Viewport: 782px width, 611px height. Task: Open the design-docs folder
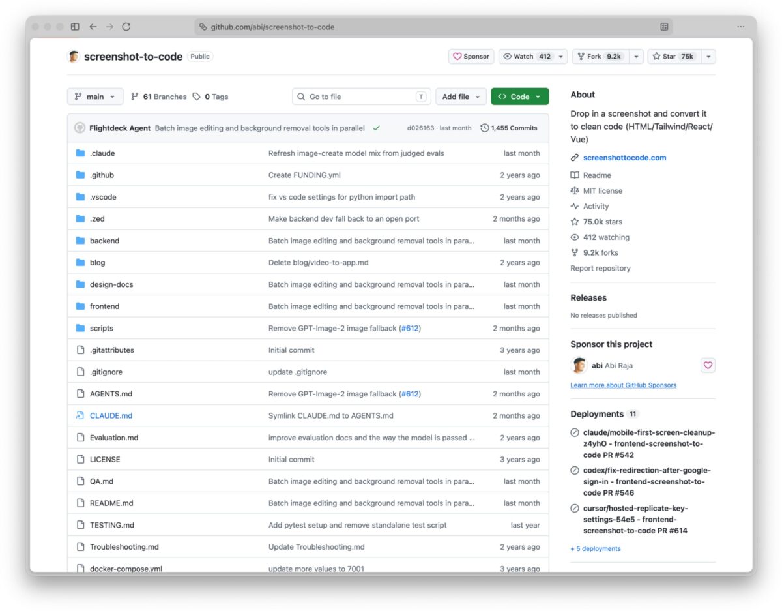point(111,284)
